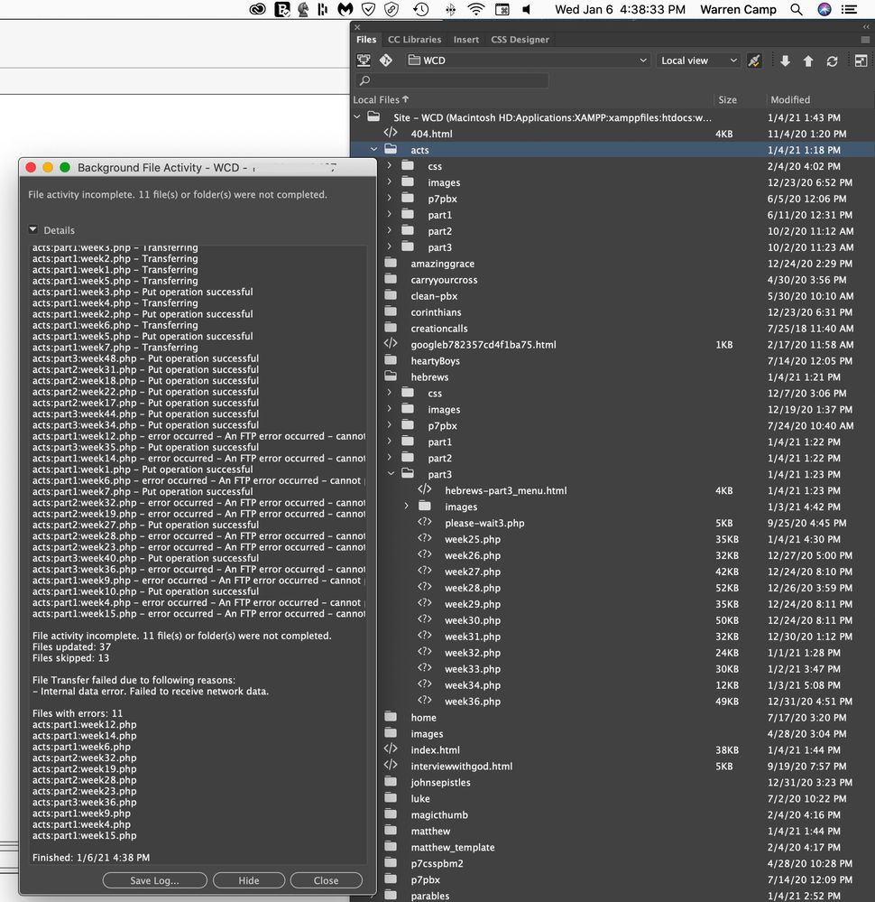Open Malwarebytes menu bar icon

(x=345, y=9)
